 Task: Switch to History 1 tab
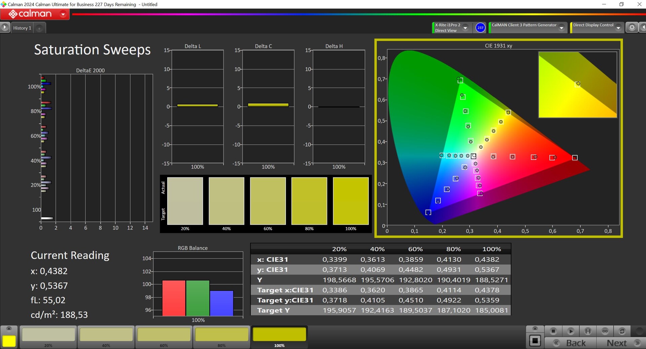click(22, 28)
